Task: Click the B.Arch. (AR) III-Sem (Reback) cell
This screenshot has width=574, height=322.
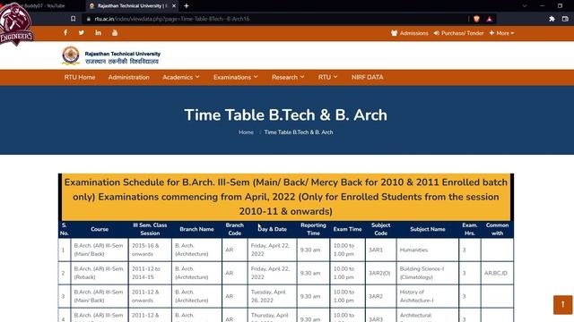Action: pos(100,273)
